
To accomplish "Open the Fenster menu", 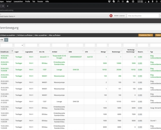I will [40, 2].
